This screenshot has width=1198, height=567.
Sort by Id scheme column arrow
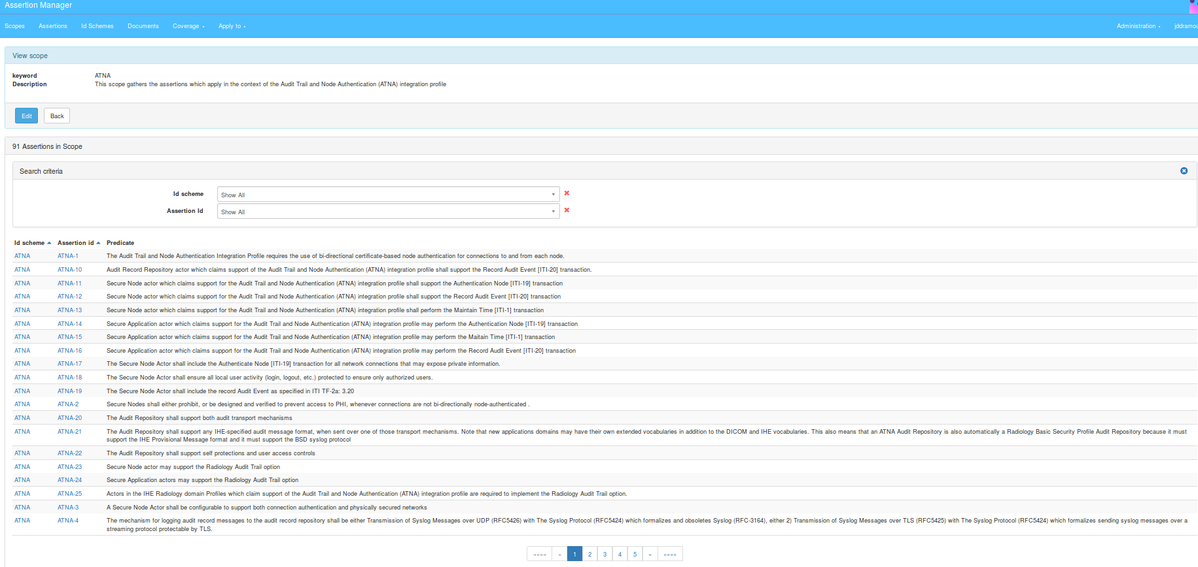(49, 243)
